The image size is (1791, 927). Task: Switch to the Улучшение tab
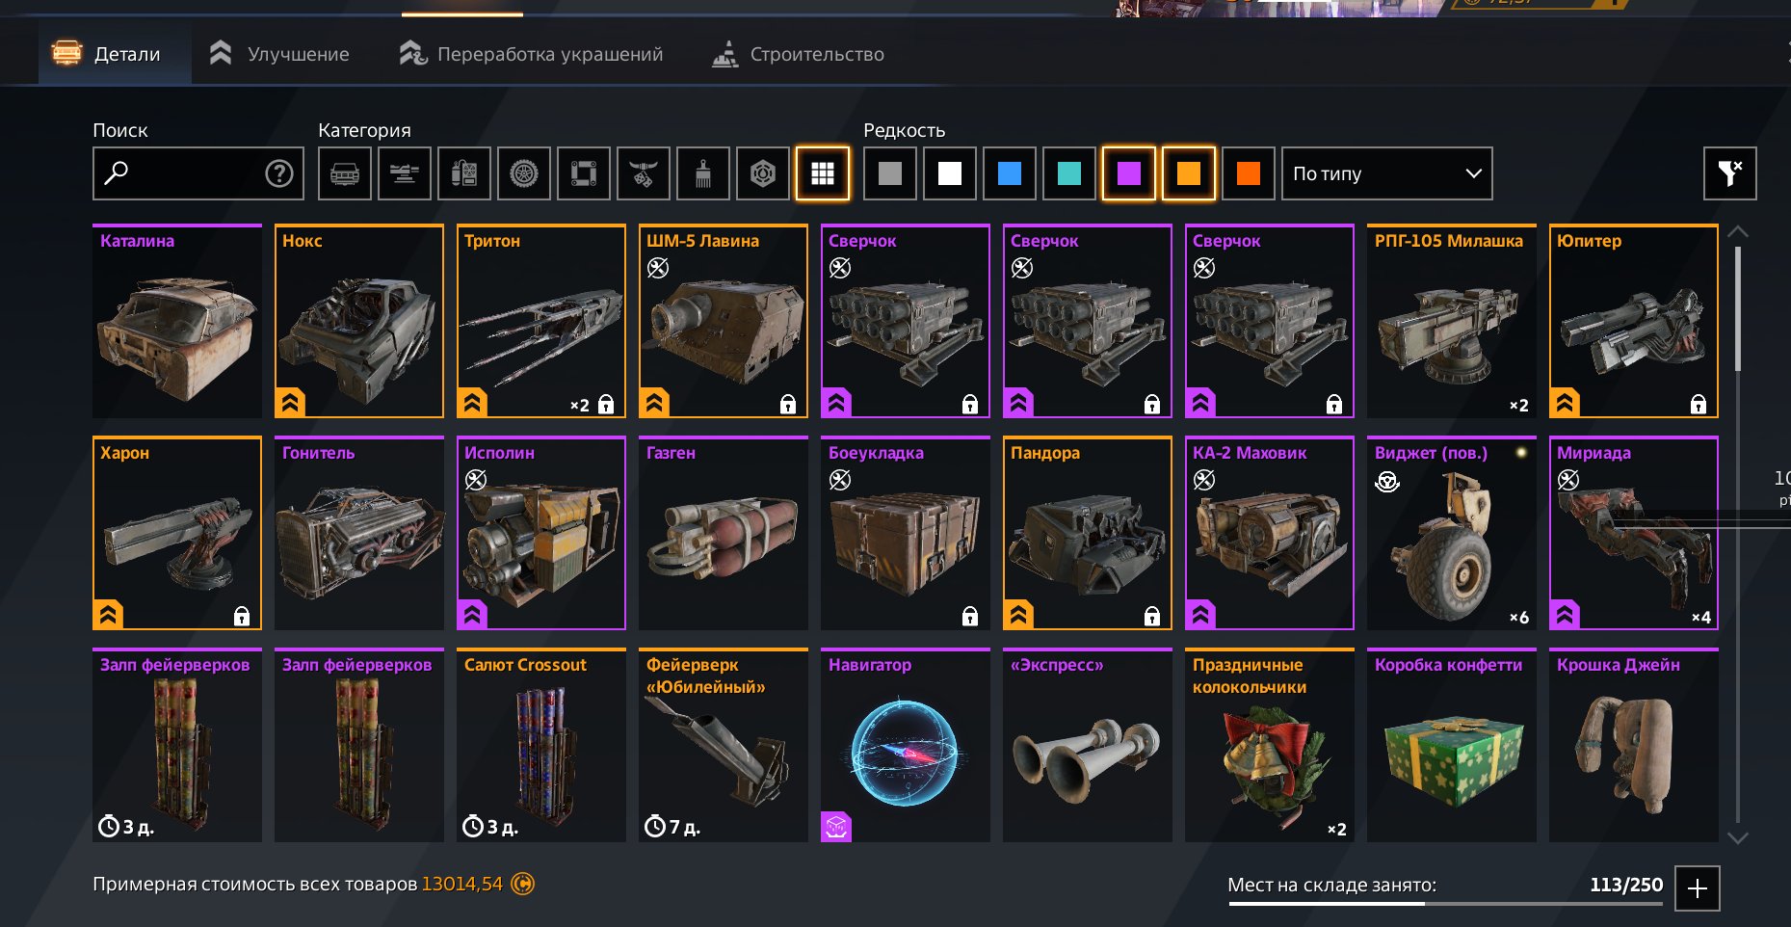pos(279,54)
